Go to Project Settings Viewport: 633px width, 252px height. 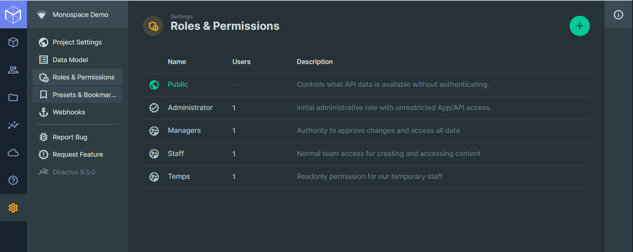pyautogui.click(x=77, y=42)
